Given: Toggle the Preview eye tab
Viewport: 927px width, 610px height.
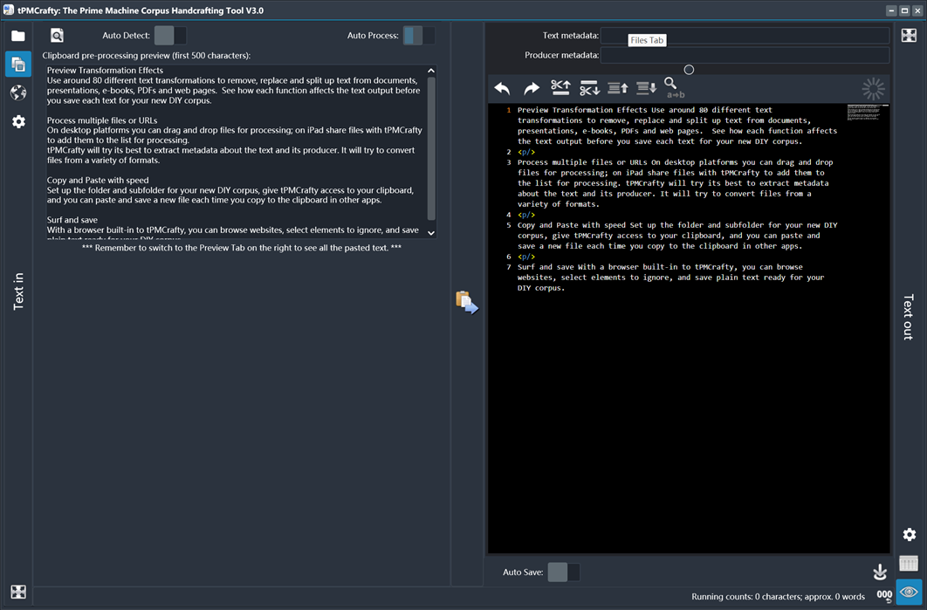Looking at the screenshot, I should tap(909, 592).
